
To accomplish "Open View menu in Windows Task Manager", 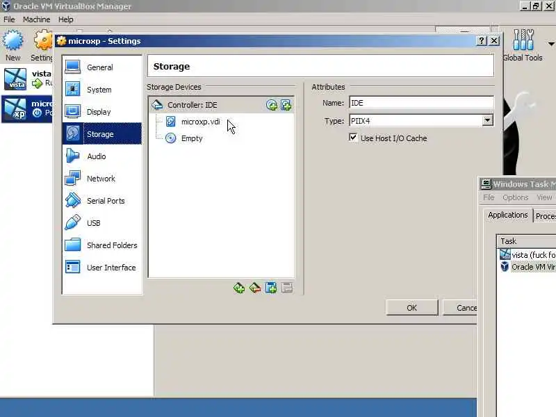I will [544, 197].
